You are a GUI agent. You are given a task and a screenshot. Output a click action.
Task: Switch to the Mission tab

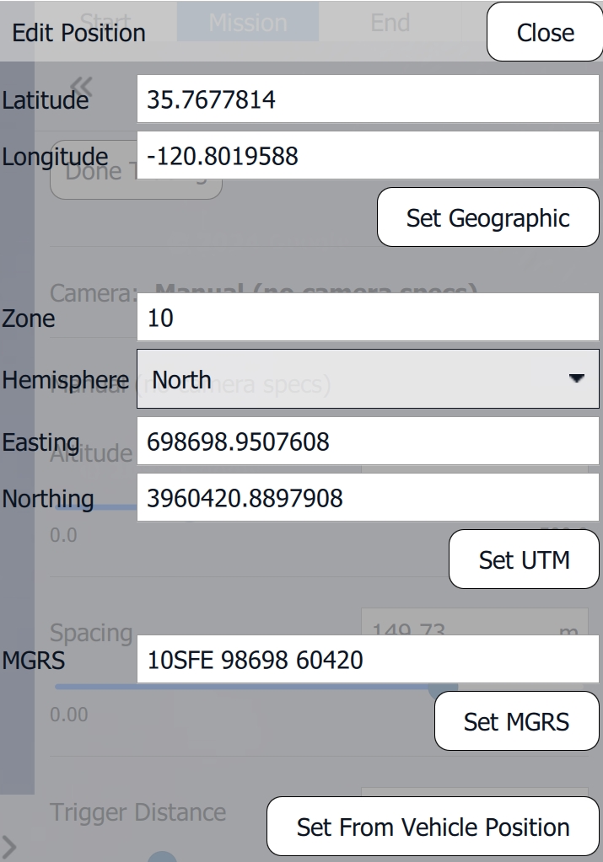pos(247,22)
